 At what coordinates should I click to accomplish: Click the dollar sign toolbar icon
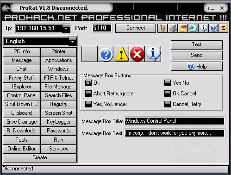pyautogui.click(x=223, y=28)
